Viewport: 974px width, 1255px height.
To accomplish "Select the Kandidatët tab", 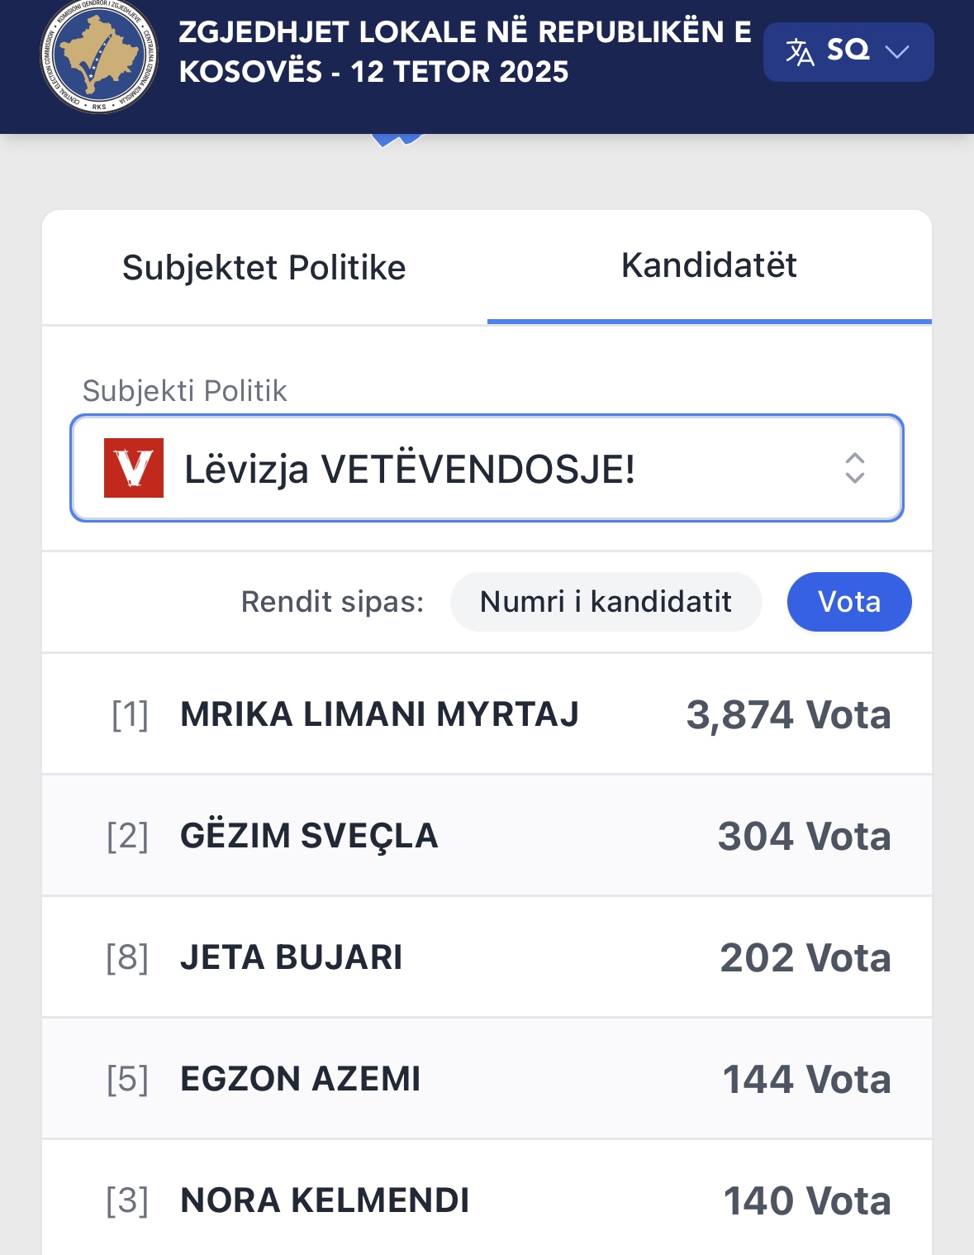I will pos(709,265).
